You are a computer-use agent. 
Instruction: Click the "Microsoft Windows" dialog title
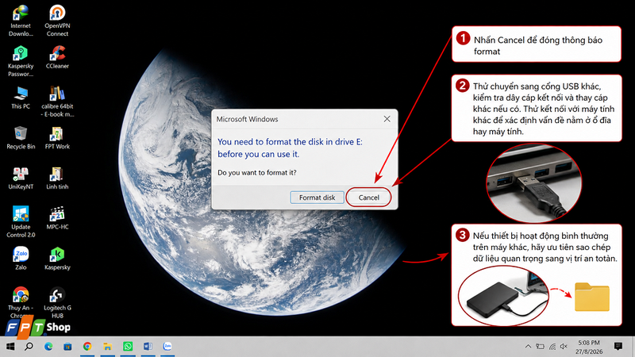coord(247,119)
